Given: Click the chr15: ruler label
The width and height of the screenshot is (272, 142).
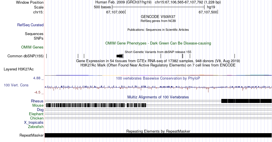Looking at the screenshot, I should (x=38, y=12).
